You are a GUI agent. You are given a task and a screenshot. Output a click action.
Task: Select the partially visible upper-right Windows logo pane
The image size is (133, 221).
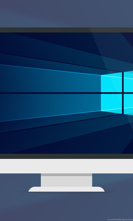click(129, 81)
